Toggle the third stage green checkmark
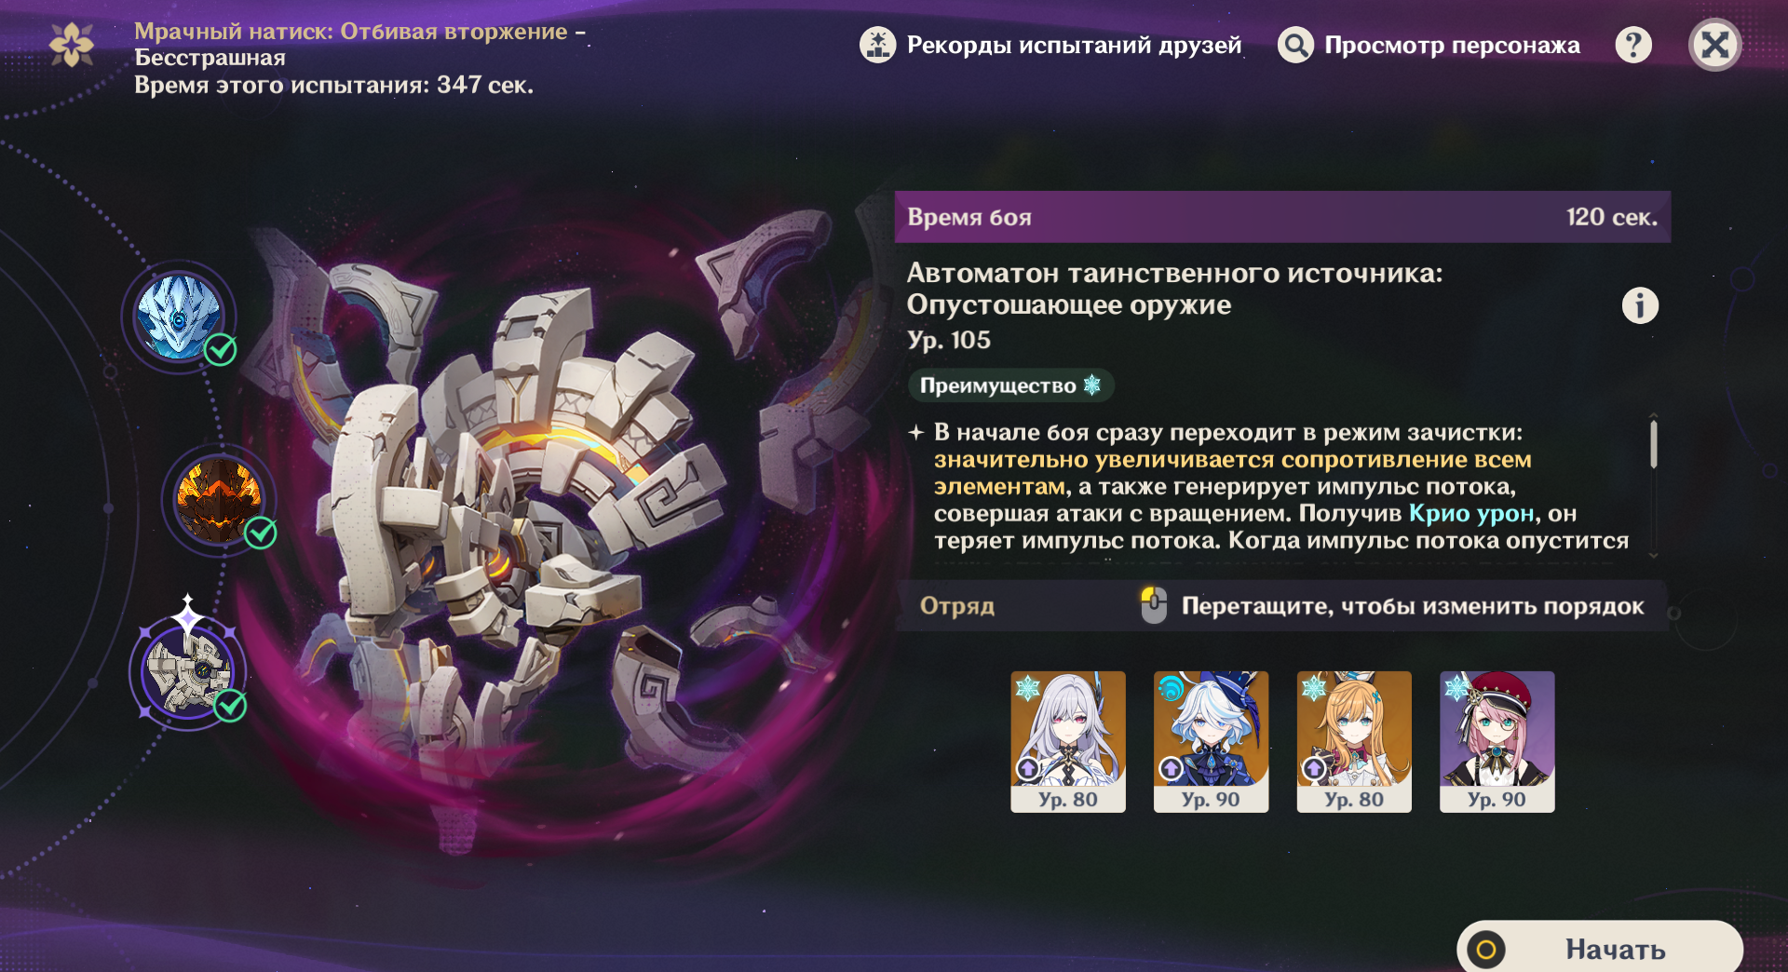Image resolution: width=1788 pixels, height=972 pixels. point(230,706)
